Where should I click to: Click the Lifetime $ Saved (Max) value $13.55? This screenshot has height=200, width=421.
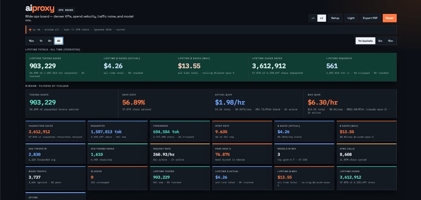(x=189, y=66)
